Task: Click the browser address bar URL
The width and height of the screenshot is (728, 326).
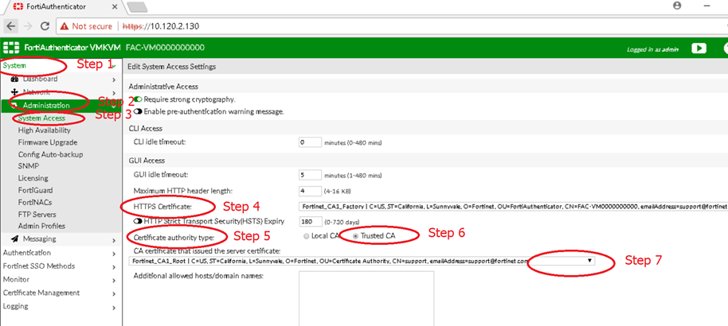Action: click(x=161, y=26)
